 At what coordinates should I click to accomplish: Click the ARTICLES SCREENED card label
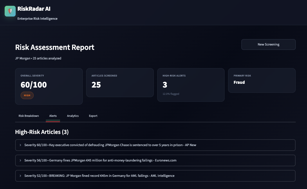(x=104, y=76)
